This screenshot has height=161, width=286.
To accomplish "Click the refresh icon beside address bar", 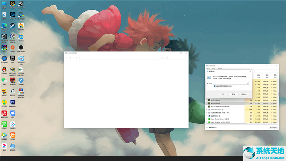I will click(161, 58).
